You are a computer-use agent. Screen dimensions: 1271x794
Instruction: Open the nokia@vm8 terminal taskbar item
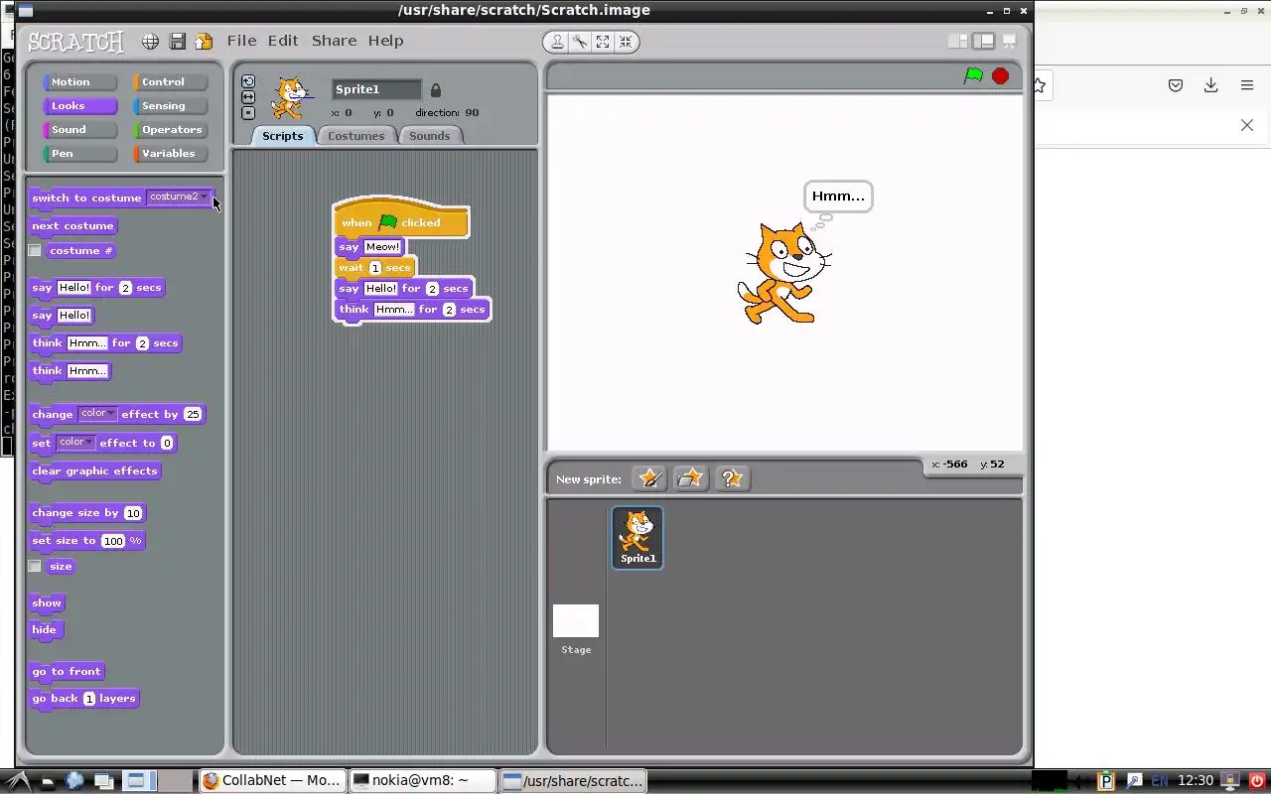point(422,781)
